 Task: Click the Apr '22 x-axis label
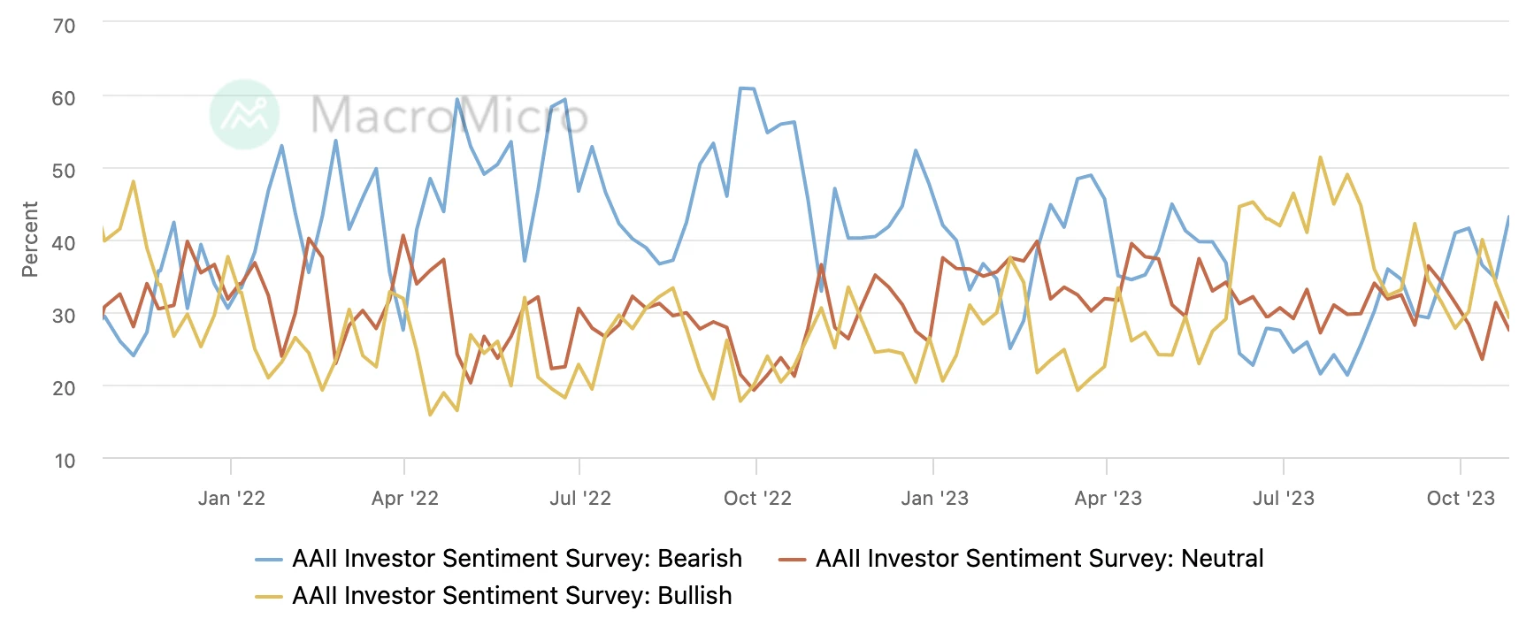404,499
